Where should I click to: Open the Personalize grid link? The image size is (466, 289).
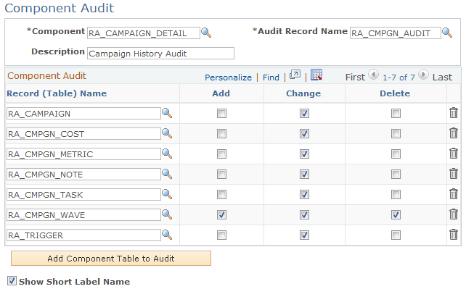228,78
